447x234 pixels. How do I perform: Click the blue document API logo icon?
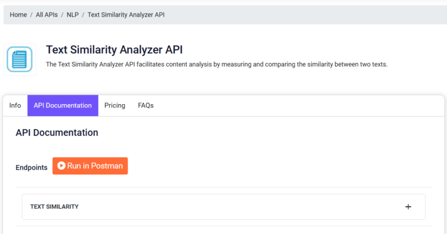coord(20,59)
